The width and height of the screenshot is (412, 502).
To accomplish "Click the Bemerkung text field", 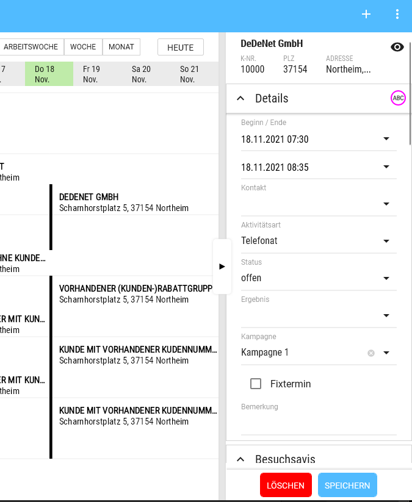I will 319,424.
